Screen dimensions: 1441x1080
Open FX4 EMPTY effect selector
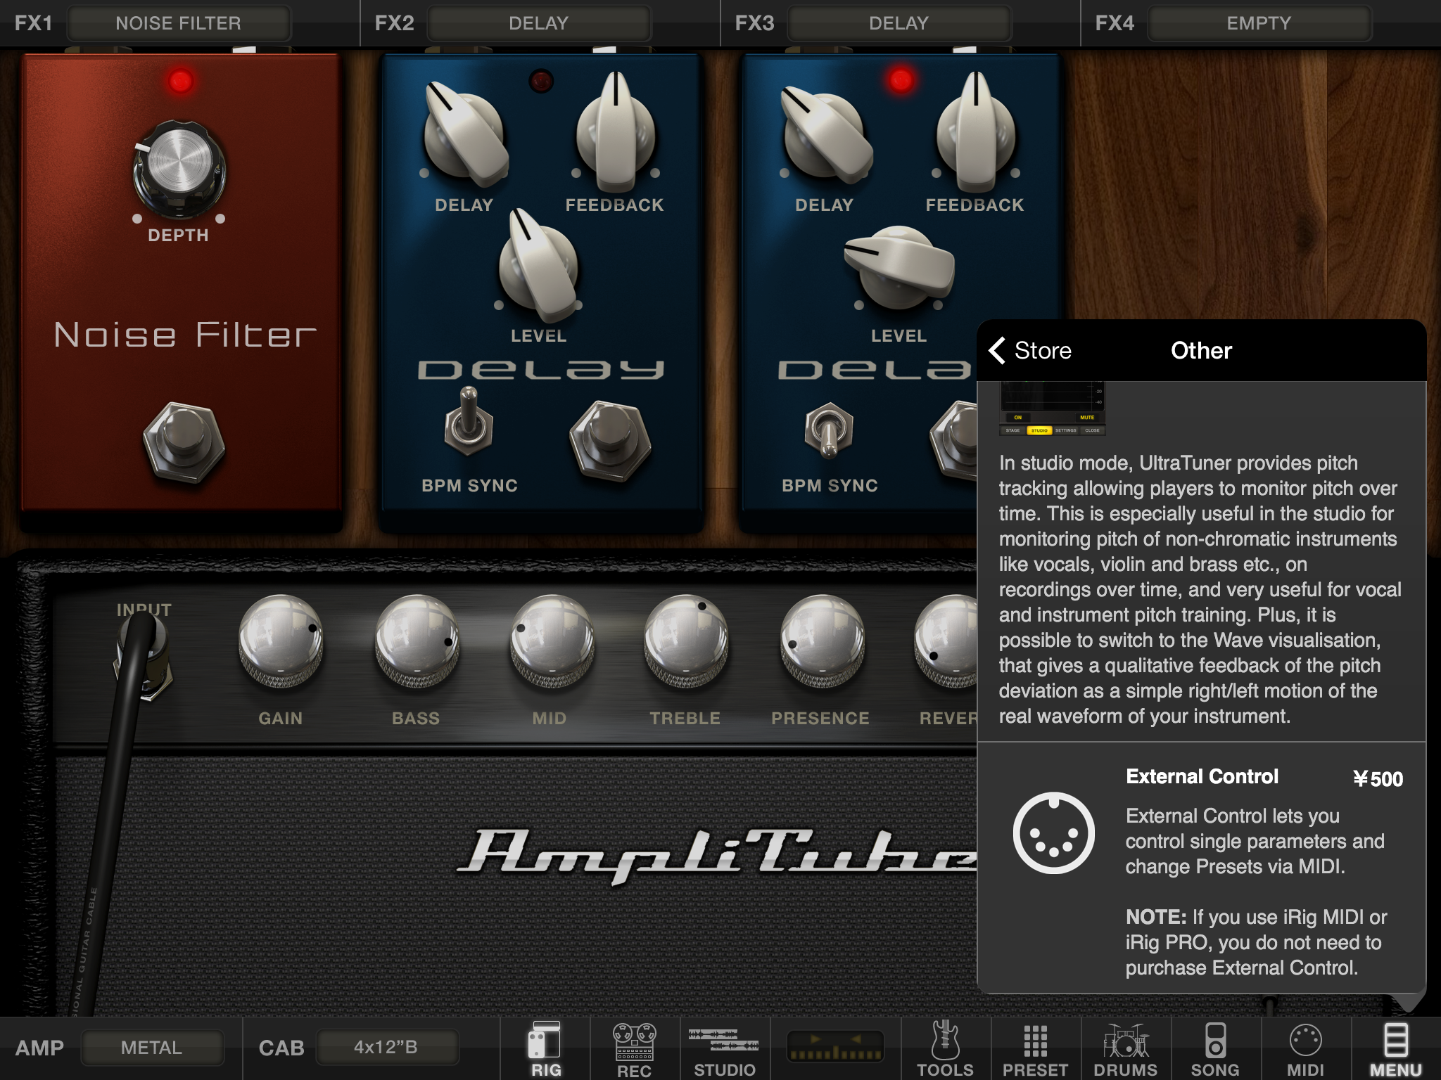coord(1259,23)
